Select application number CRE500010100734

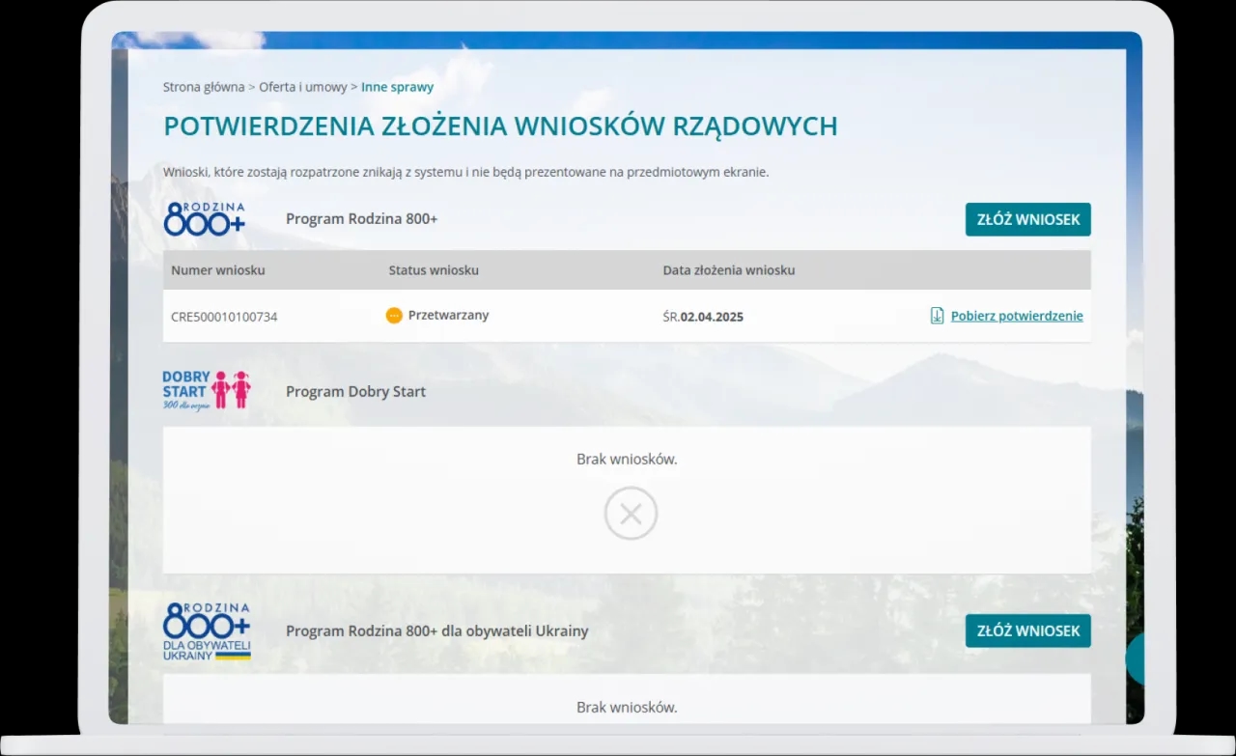click(x=224, y=316)
